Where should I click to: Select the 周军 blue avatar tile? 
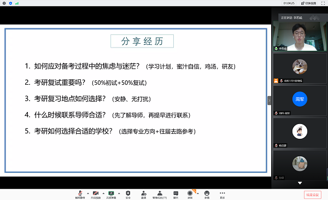300,101
